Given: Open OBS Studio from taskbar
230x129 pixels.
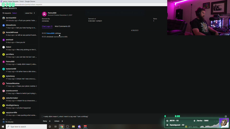Looking at the screenshot, I should [x=68, y=126].
